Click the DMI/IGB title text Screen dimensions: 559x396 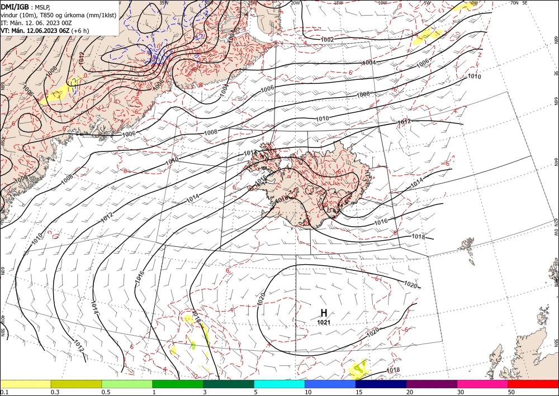(15, 6)
